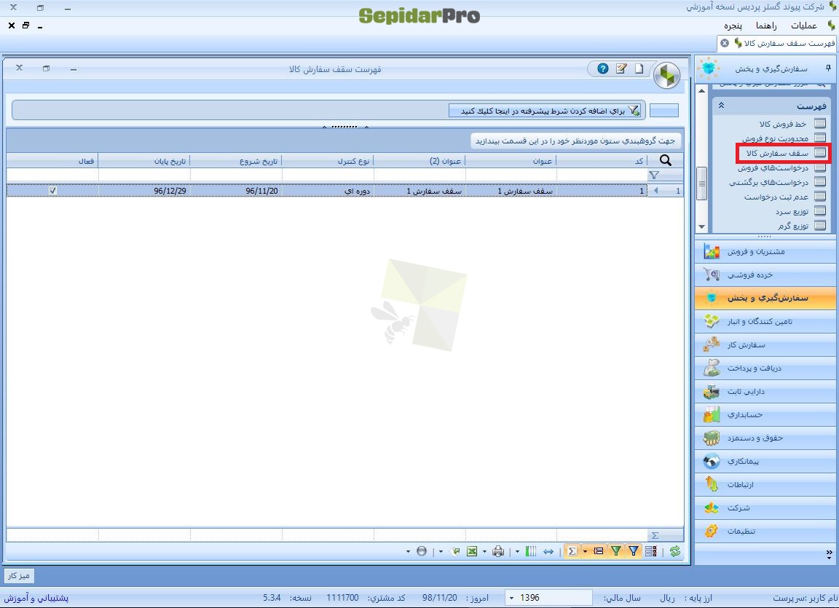Click the funnel icon in filter row

coord(654,175)
